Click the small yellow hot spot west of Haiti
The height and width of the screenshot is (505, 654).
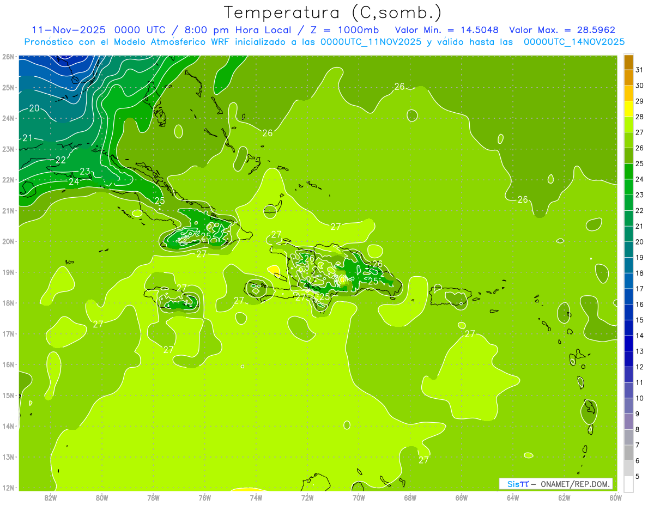(274, 270)
